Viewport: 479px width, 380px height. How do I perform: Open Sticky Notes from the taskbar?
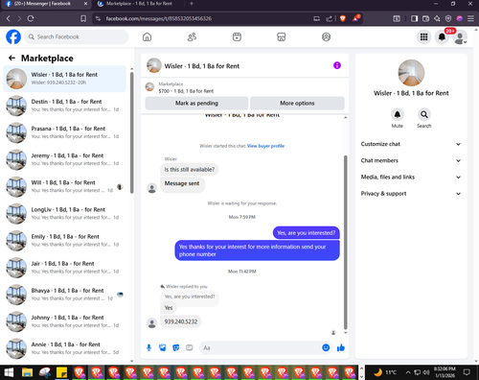click(x=61, y=372)
